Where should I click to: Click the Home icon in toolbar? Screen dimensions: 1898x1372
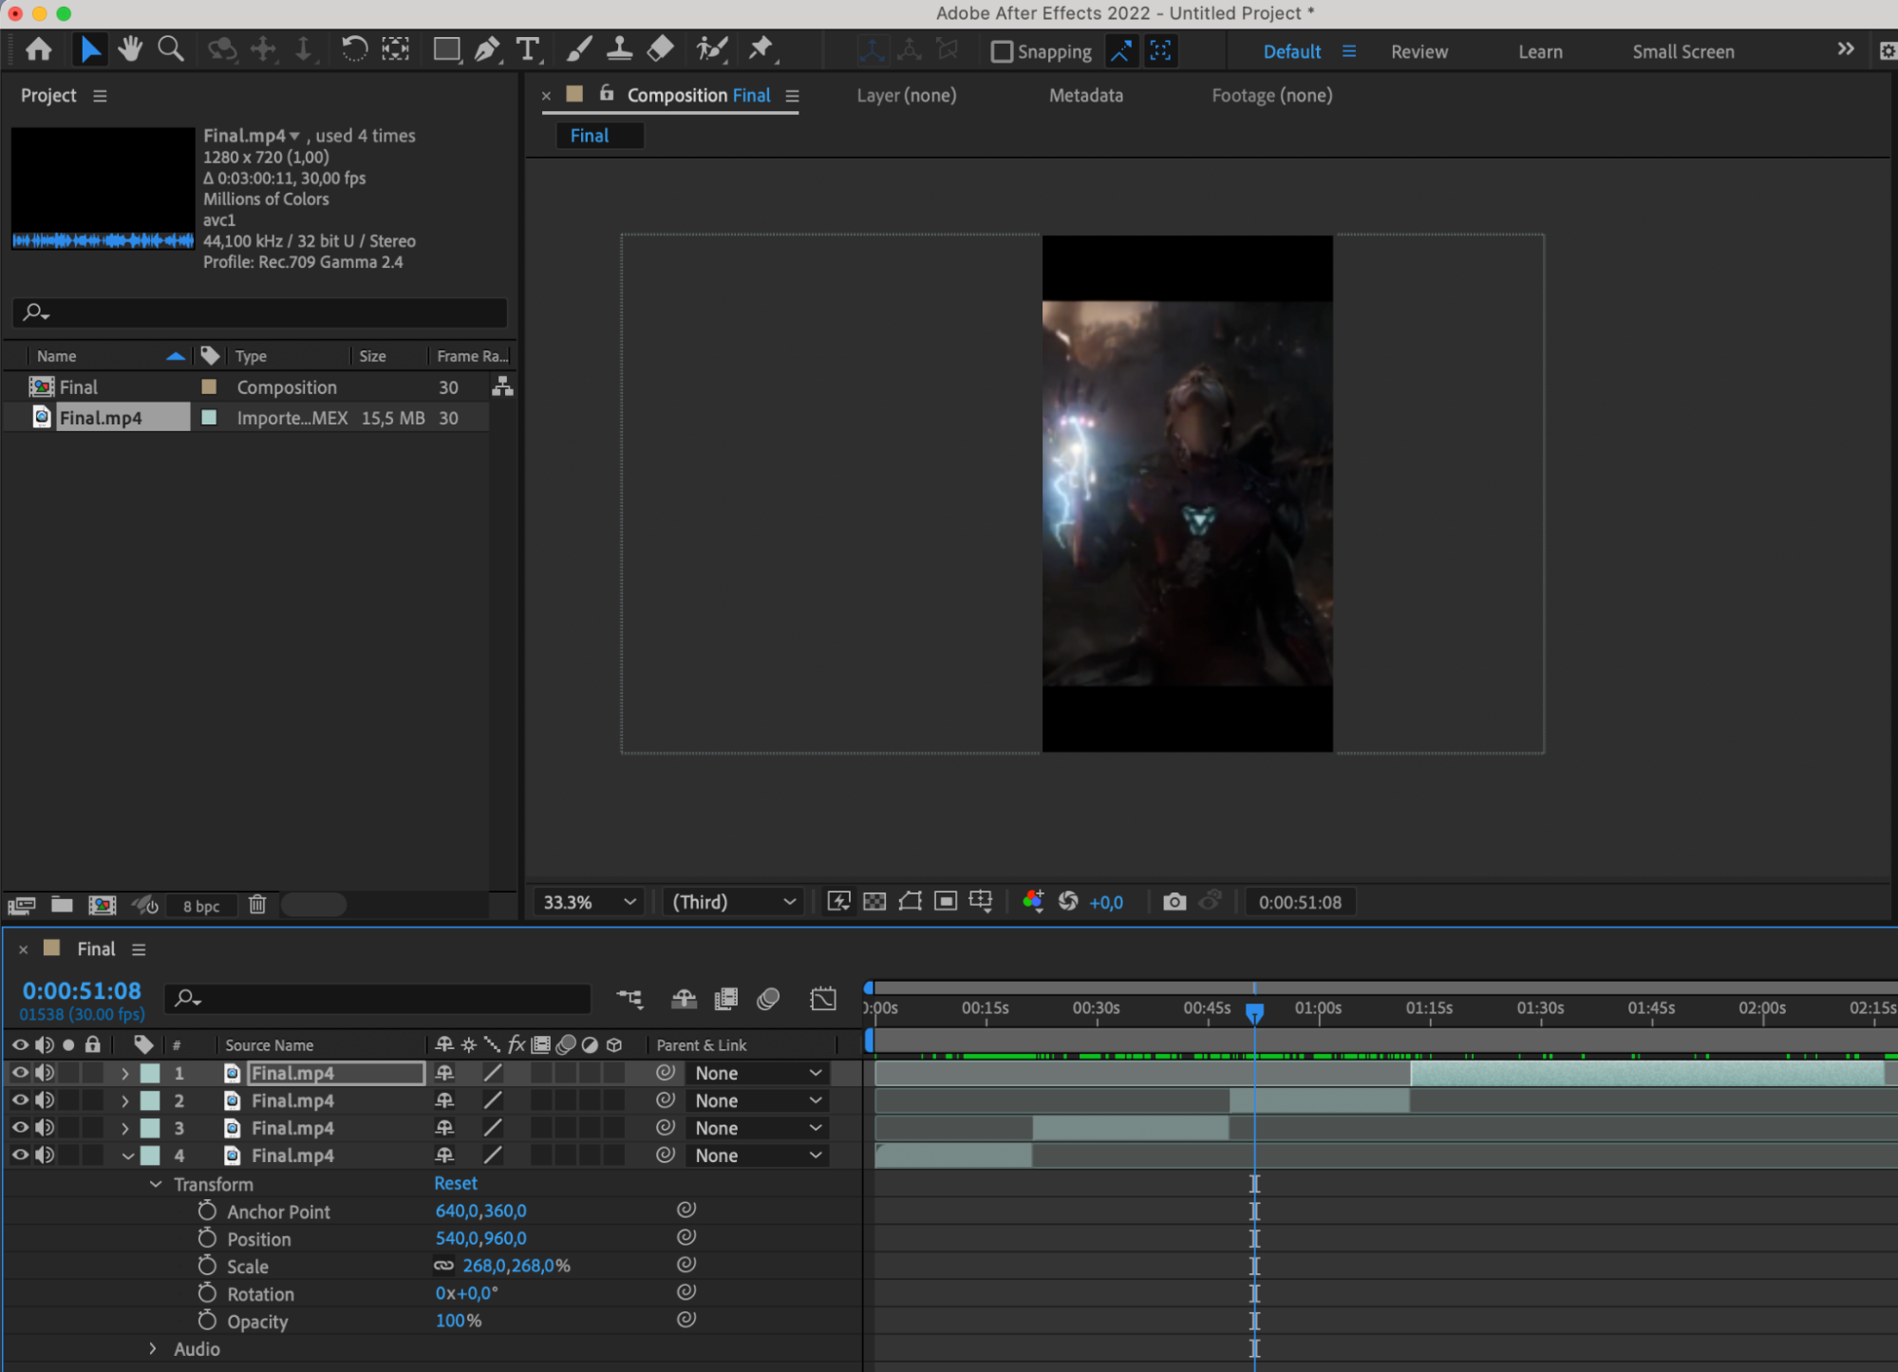39,49
